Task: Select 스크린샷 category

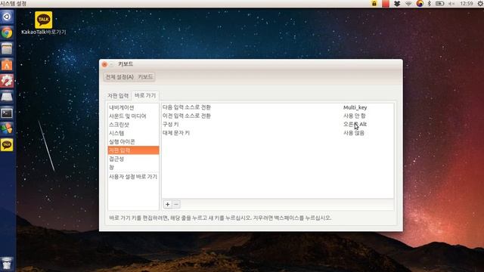Action: tap(133, 125)
